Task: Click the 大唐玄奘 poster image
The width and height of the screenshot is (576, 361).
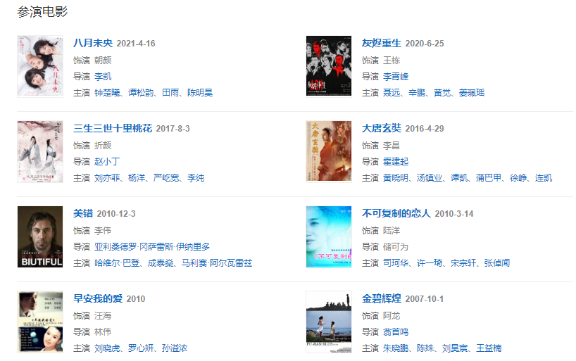Action: [329, 152]
